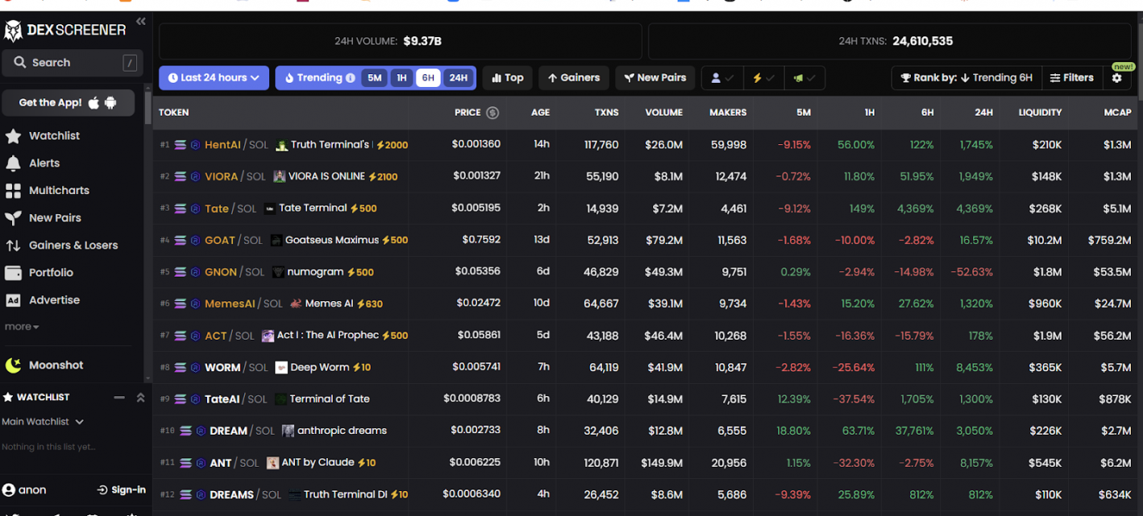Click the minus icon in Watchlist panel

(x=119, y=398)
